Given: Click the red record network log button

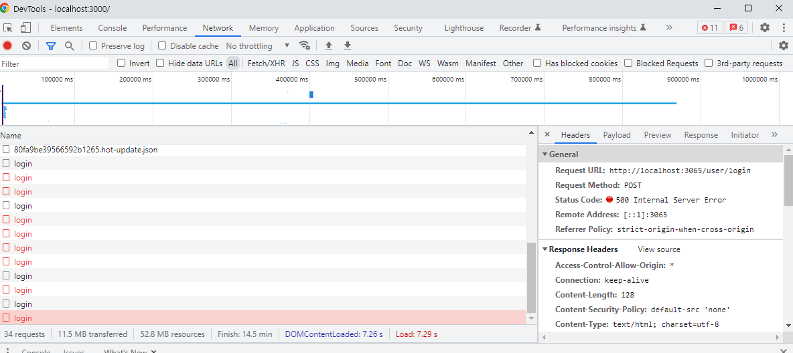Looking at the screenshot, I should point(7,45).
